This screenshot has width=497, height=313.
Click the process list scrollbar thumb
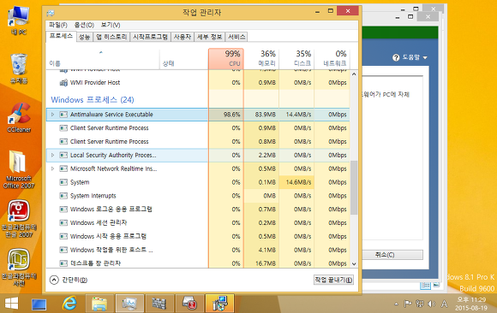354,187
